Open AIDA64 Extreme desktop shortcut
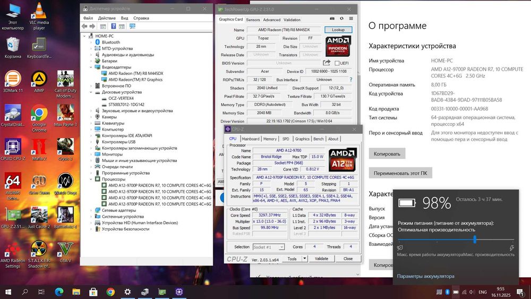Screen dimensions: 531x299 [13, 186]
